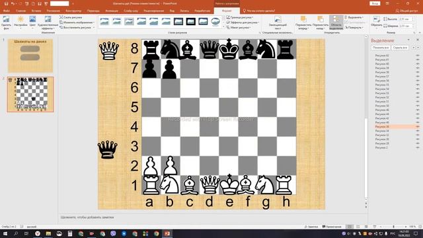Toggle visibility eye for Рисунок 50
This screenshot has width=423, height=238.
click(x=418, y=106)
